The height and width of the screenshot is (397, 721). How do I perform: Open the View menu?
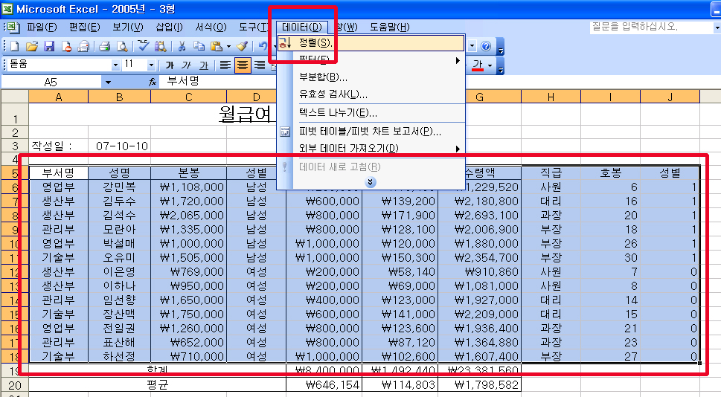pos(128,27)
